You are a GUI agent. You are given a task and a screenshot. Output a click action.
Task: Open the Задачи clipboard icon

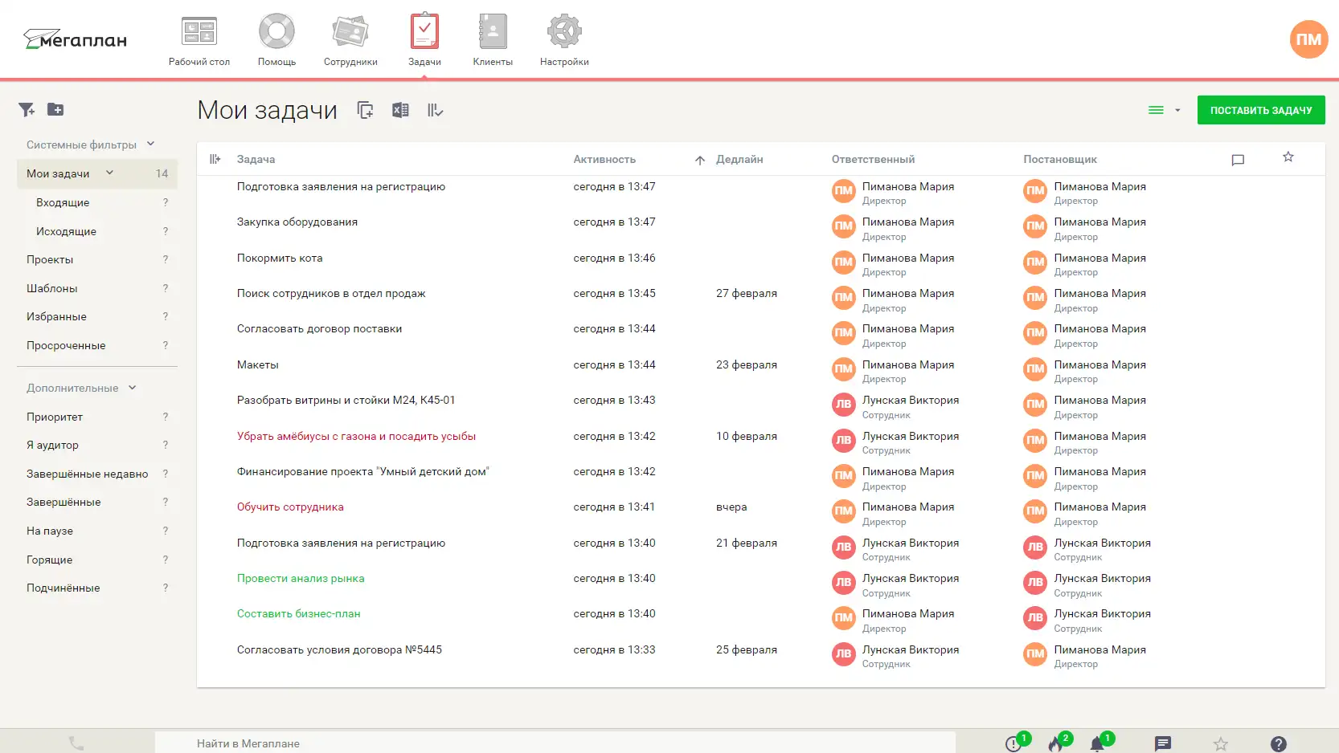pyautogui.click(x=424, y=32)
